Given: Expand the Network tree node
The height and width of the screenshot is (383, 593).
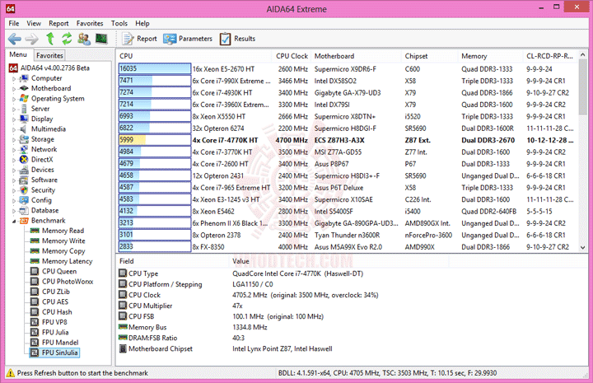Looking at the screenshot, I should 14,150.
